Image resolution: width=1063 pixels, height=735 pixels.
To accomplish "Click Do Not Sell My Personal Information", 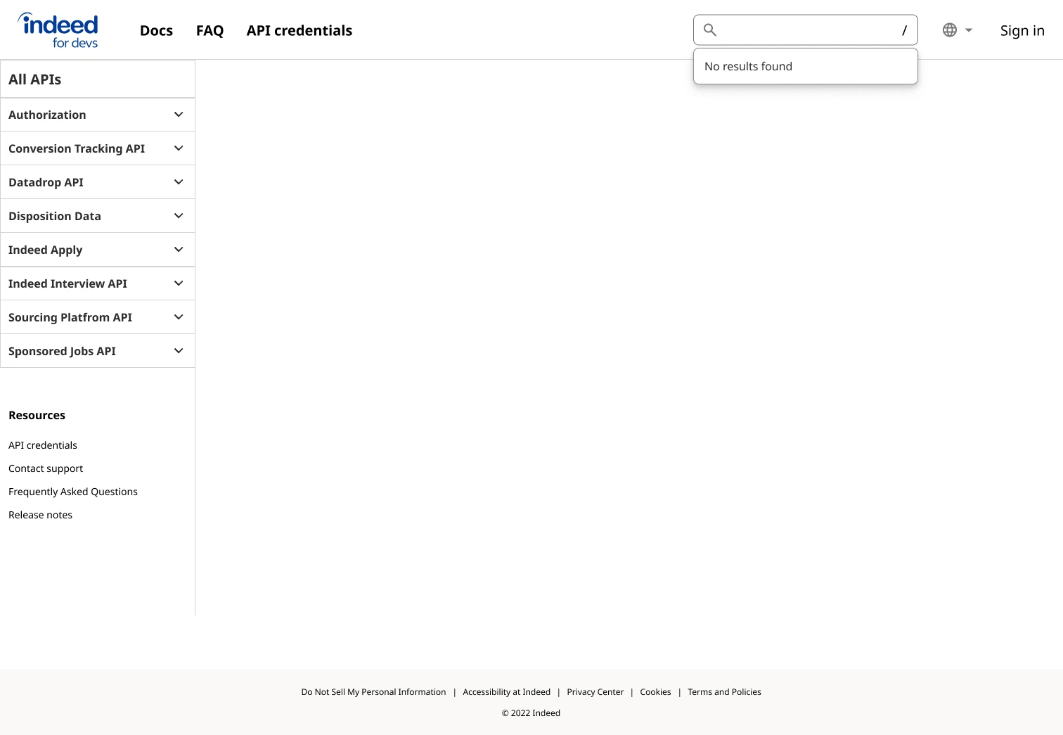I will 373,692.
